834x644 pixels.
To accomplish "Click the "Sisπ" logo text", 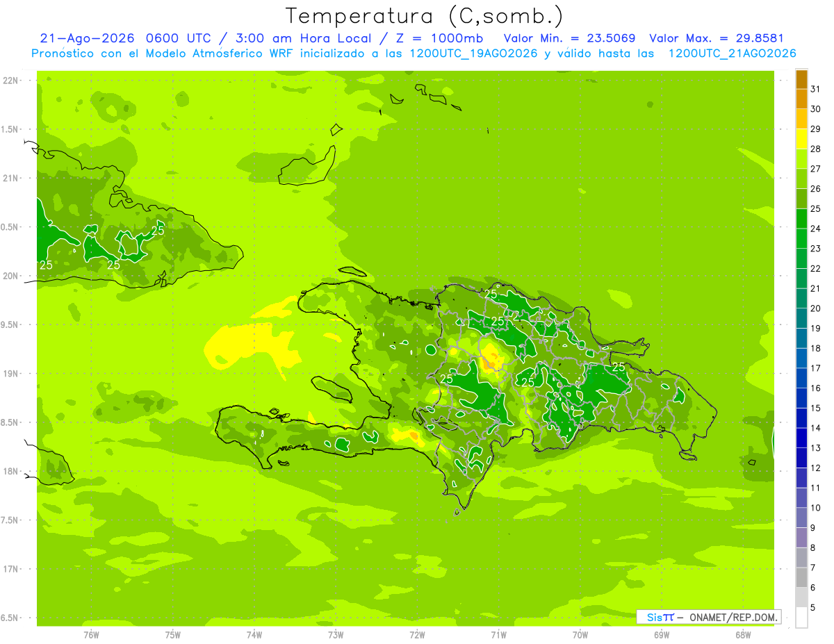I will click(660, 617).
